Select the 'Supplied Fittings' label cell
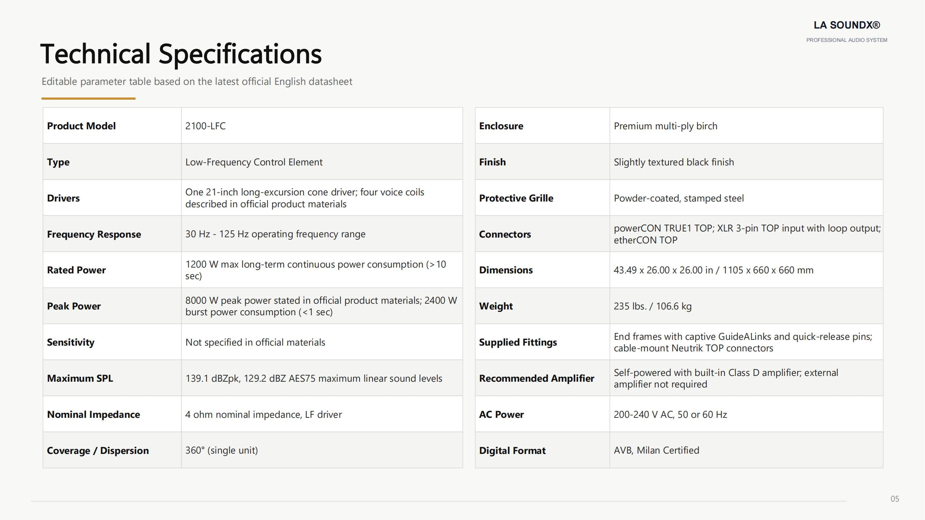Image resolution: width=925 pixels, height=520 pixels. point(542,342)
